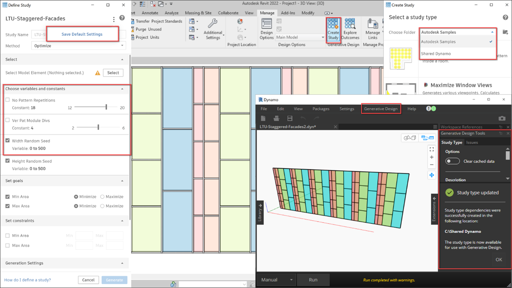Open Method Optimize dropdown
Image resolution: width=512 pixels, height=288 pixels.
pyautogui.click(x=78, y=46)
